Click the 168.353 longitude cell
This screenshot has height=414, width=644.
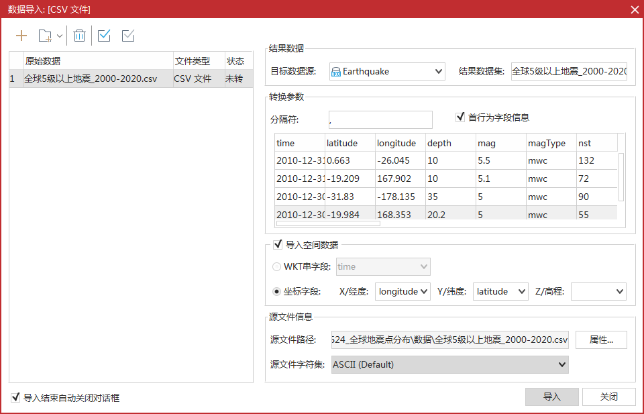tap(400, 213)
